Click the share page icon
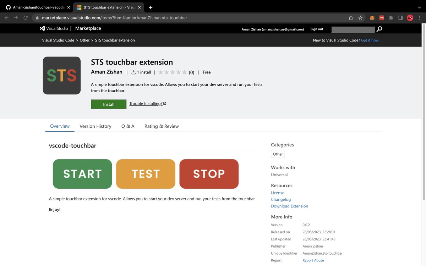The height and width of the screenshot is (266, 426). 351,18
